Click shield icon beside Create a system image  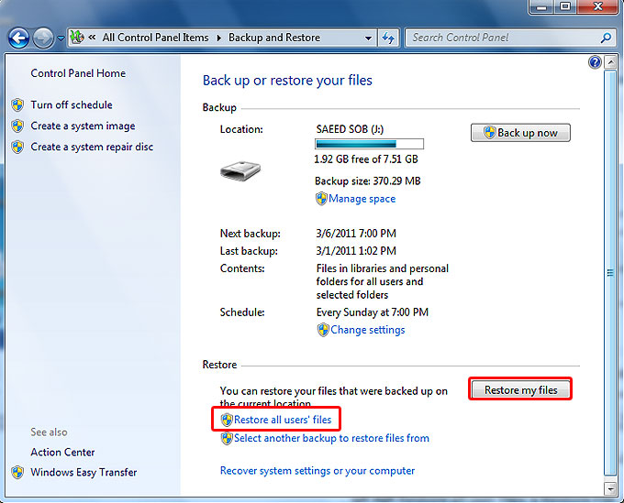(x=17, y=126)
